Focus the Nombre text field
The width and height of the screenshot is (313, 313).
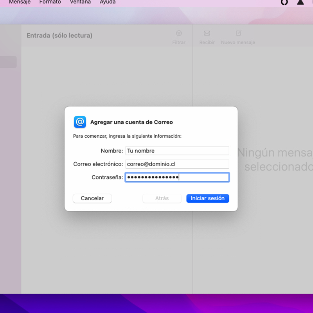tap(177, 151)
